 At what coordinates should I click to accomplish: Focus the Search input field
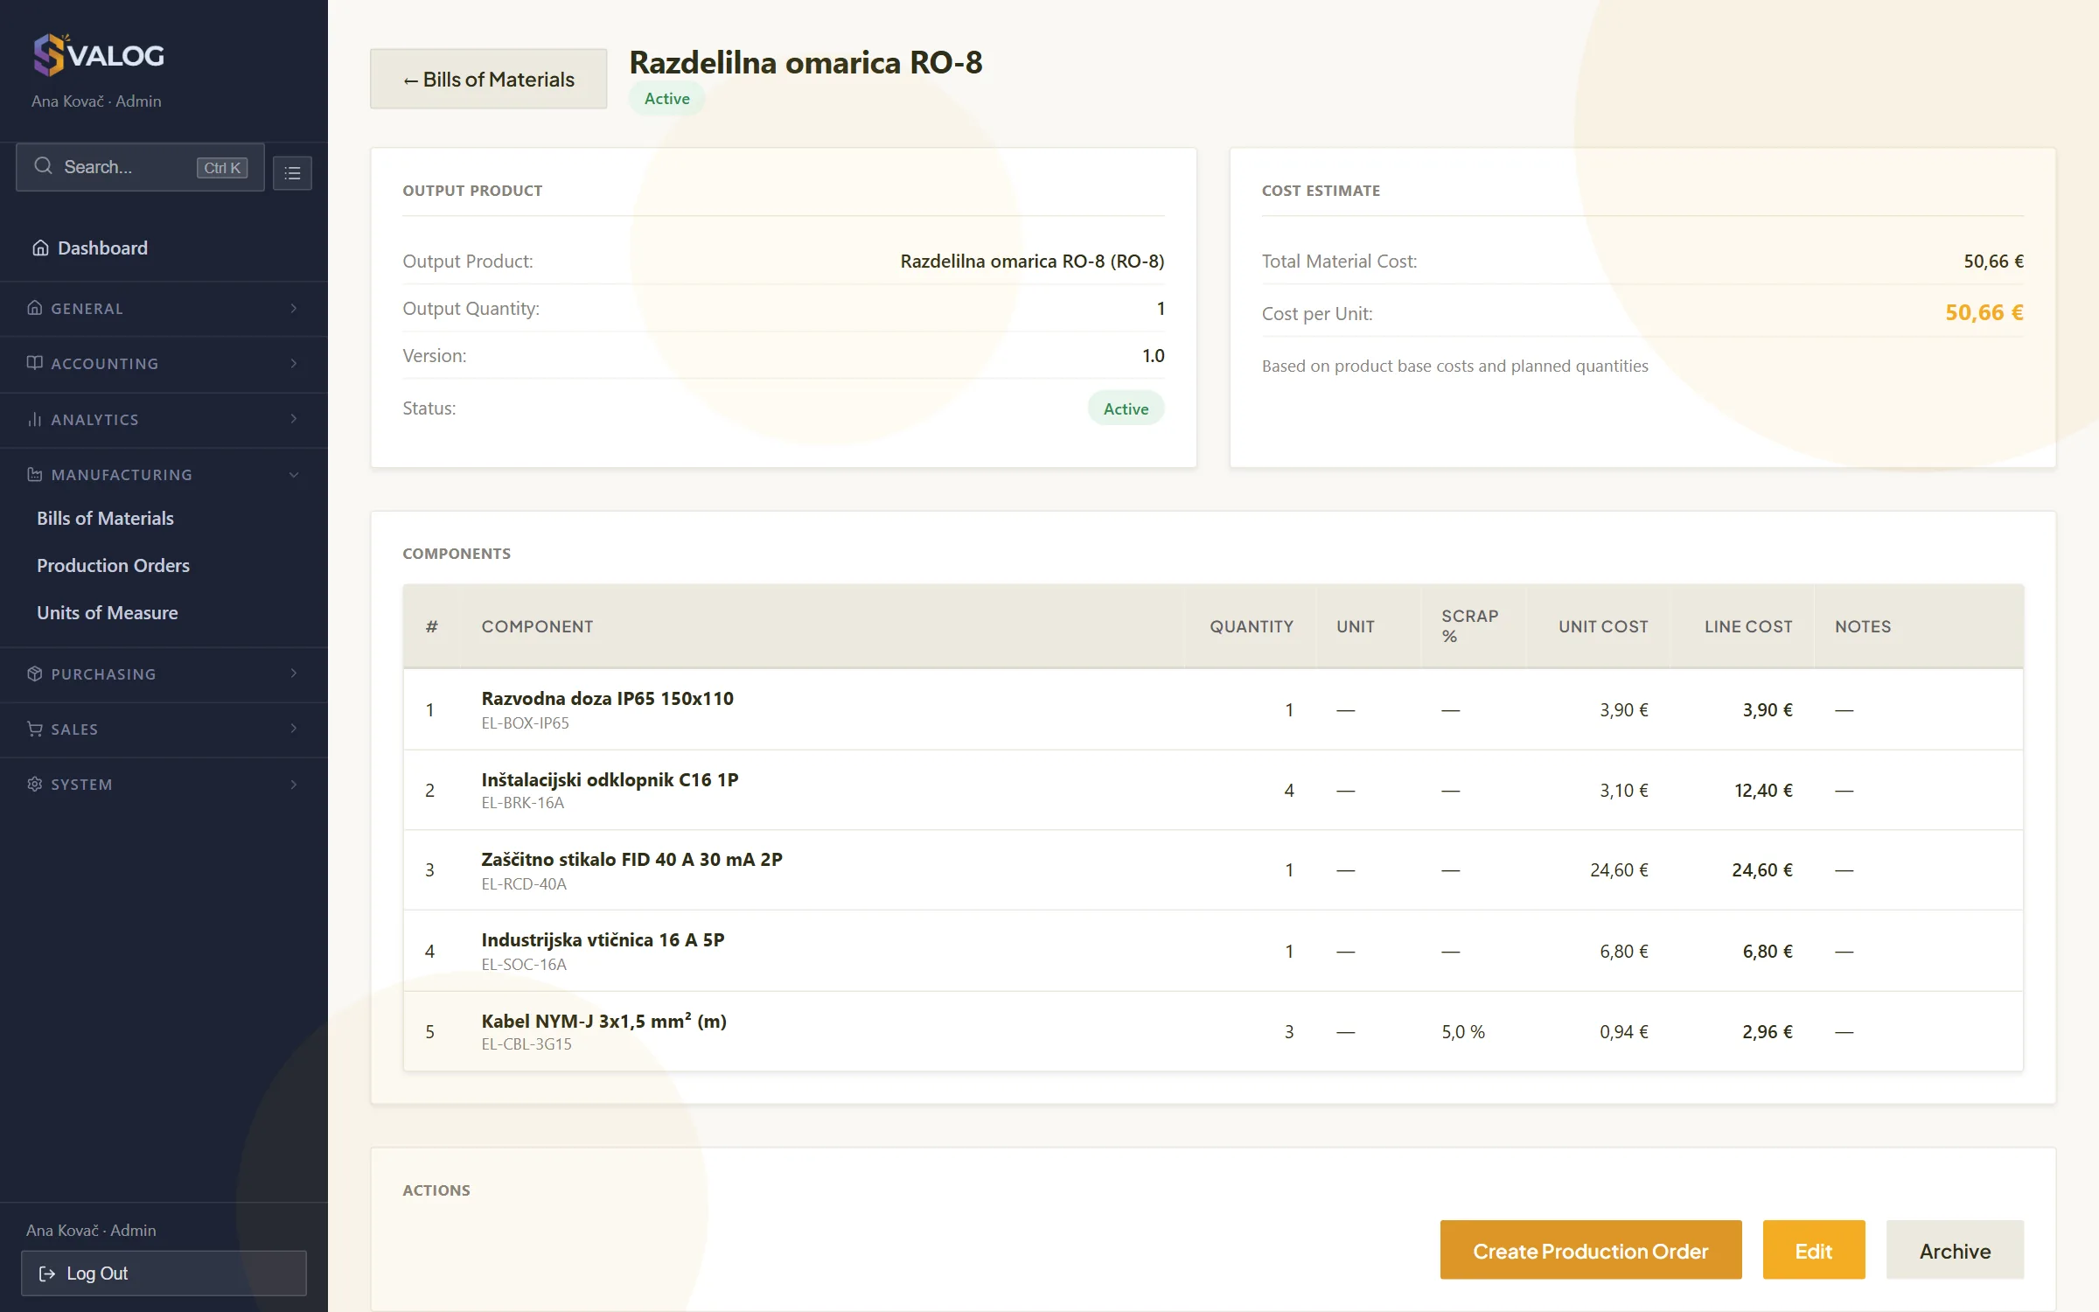pos(140,167)
